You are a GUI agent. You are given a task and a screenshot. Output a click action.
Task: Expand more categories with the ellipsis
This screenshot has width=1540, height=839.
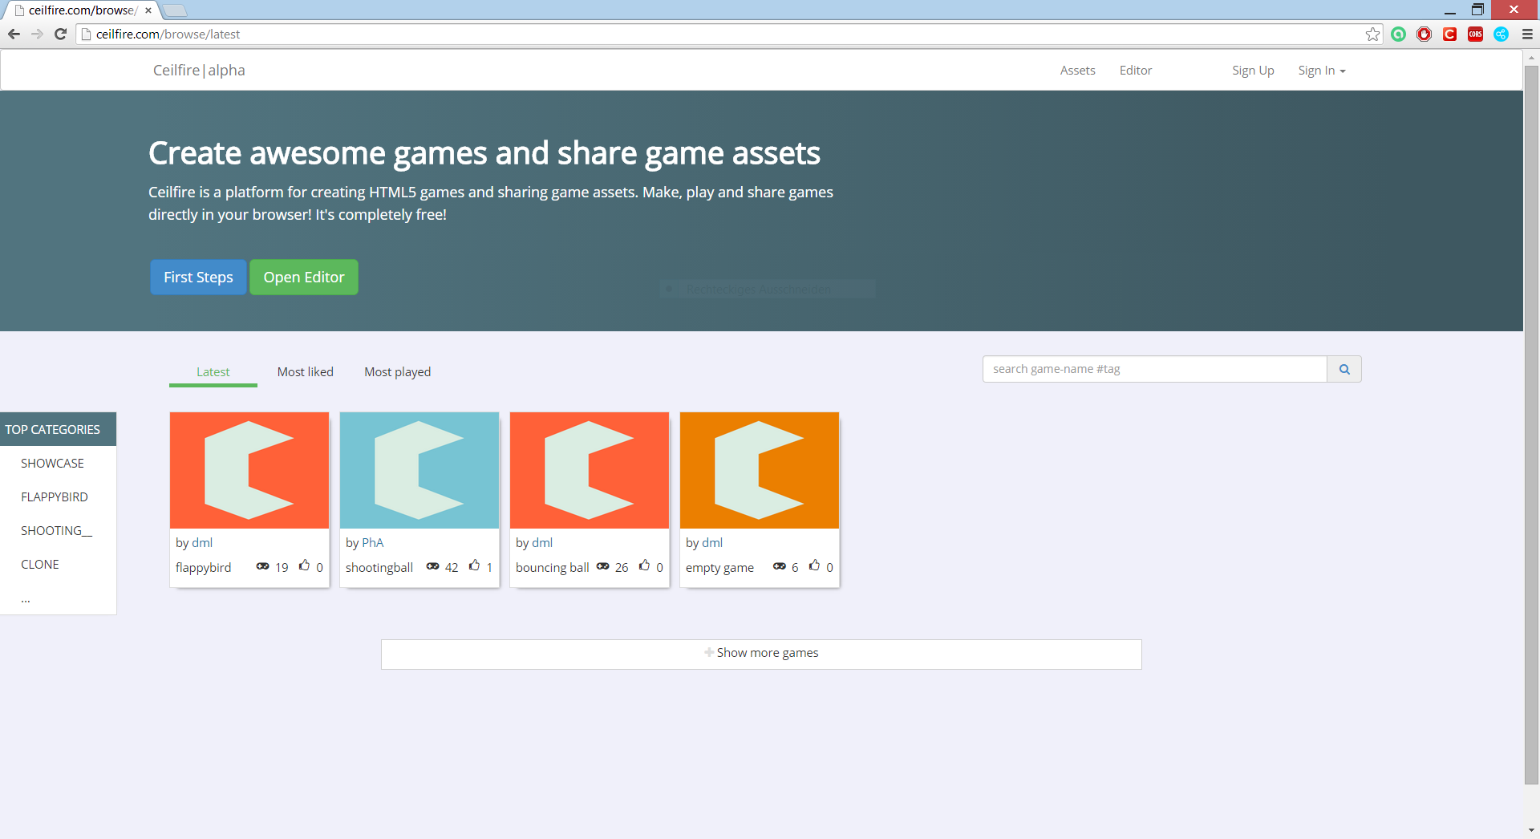(x=26, y=598)
